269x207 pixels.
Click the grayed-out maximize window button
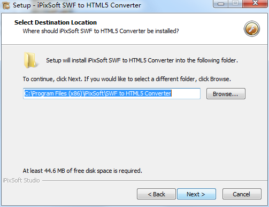click(235, 4)
